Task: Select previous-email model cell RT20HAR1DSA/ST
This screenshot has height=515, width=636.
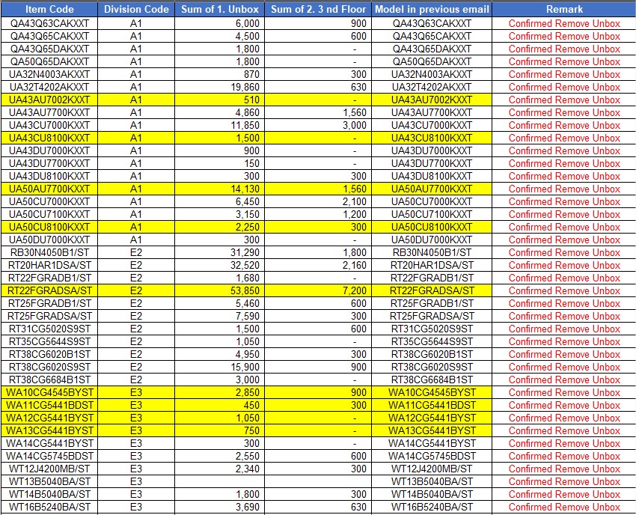Action: pos(432,265)
